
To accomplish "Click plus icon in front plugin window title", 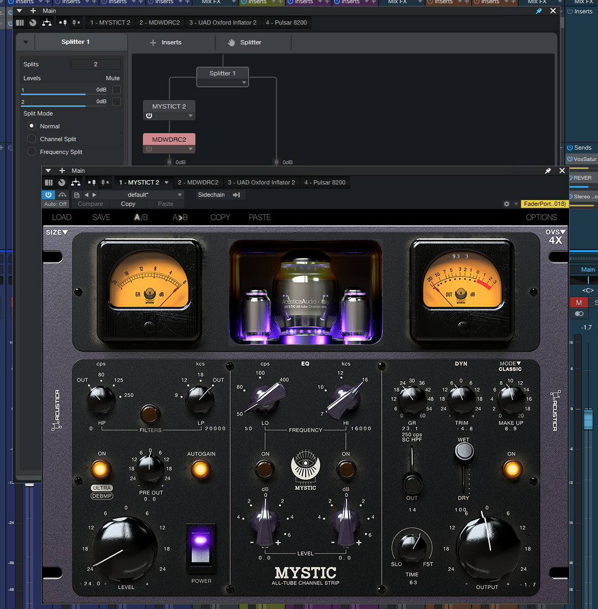I will click(62, 171).
